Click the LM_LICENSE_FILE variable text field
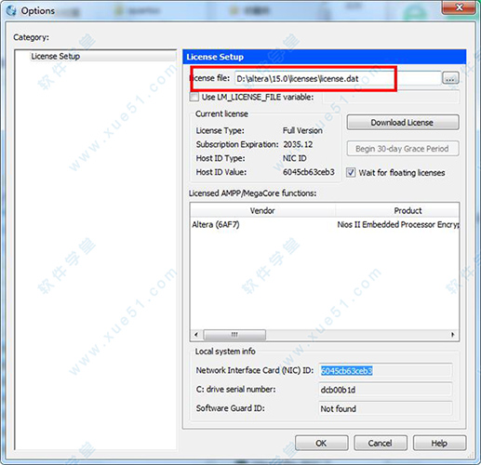 tap(391, 98)
